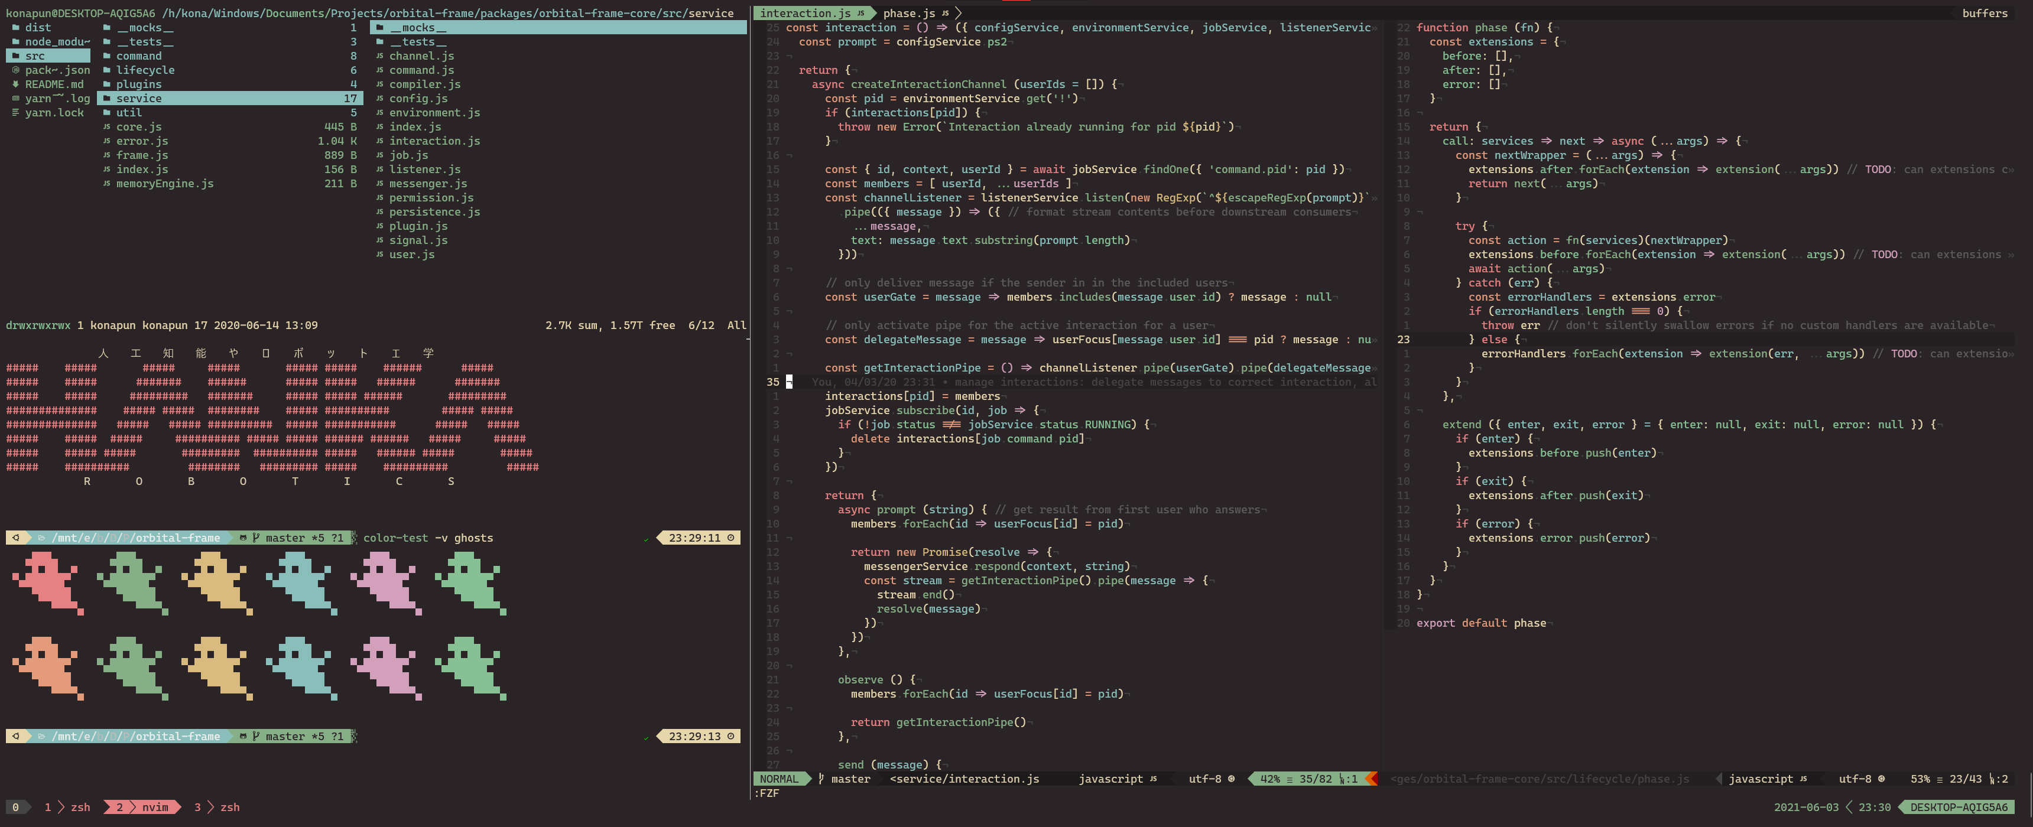Click the JS icon next to persistence.js
The width and height of the screenshot is (2033, 827).
pos(379,212)
